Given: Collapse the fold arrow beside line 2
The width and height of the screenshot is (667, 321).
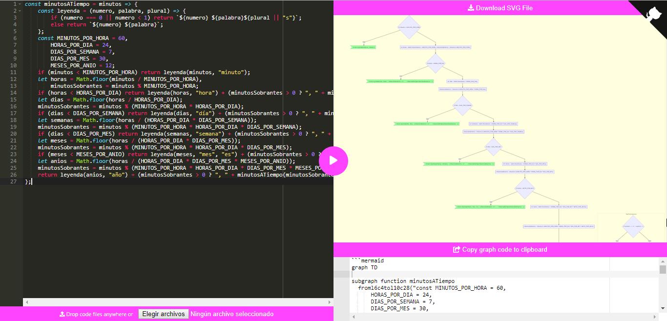Looking at the screenshot, I should [x=21, y=11].
